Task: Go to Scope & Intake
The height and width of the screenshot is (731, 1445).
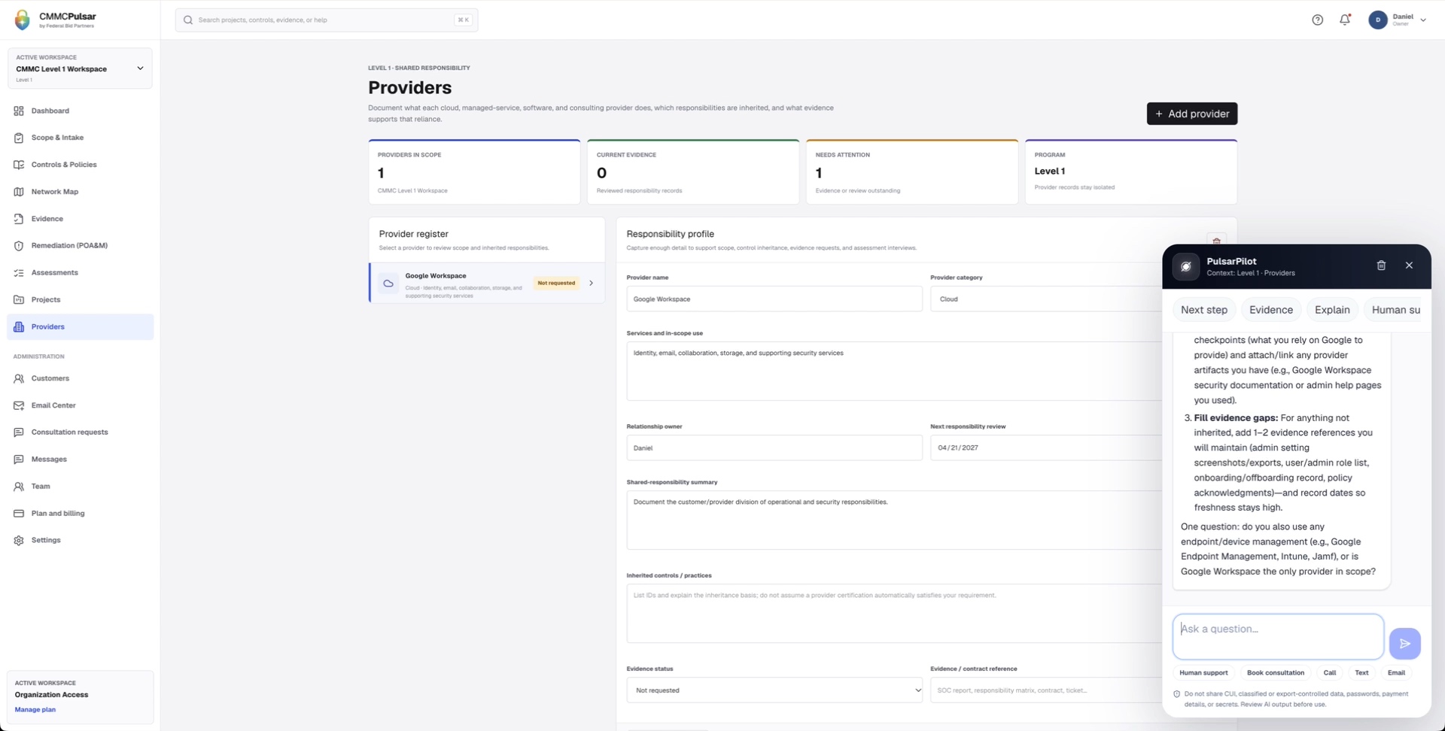Action: (x=80, y=138)
